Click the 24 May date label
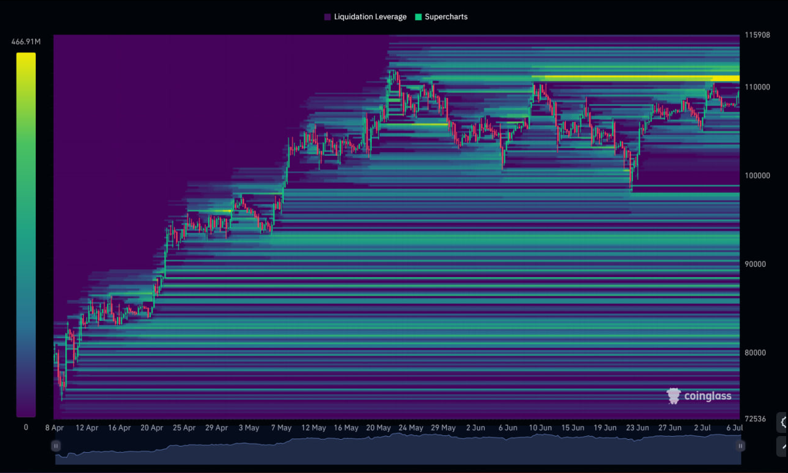The height and width of the screenshot is (473, 788). coord(411,427)
